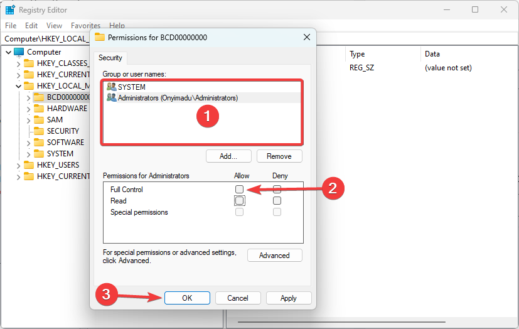Click the HARDWARE folder icon
Screen dimensions: 519x329
(39, 109)
